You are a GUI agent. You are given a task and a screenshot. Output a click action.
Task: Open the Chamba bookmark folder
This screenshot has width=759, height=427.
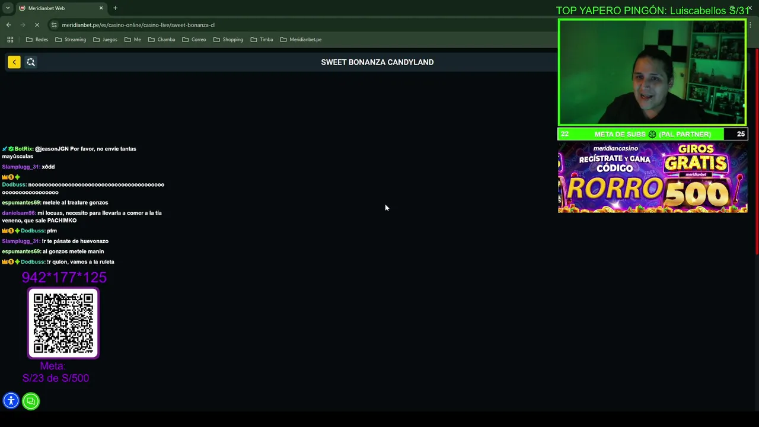point(161,39)
